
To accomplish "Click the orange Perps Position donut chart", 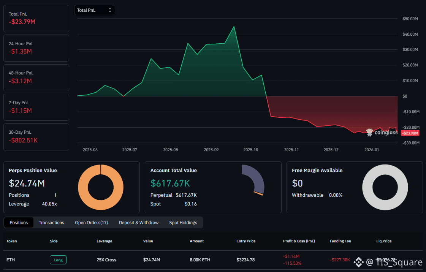I will tap(101, 187).
